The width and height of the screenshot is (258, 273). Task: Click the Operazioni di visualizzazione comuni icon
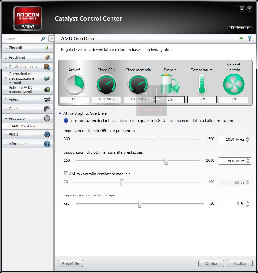[47, 78]
